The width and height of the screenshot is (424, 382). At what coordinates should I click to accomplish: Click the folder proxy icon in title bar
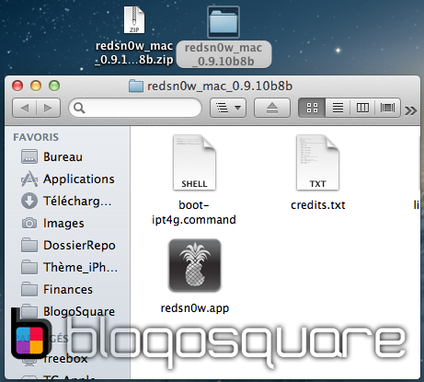pyautogui.click(x=136, y=86)
